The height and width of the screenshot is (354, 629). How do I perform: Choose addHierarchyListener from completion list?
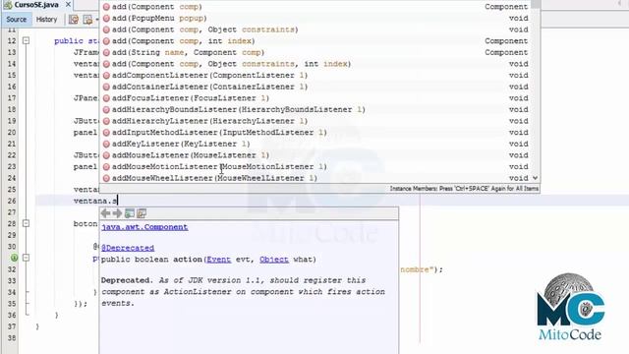pyautogui.click(x=316, y=121)
